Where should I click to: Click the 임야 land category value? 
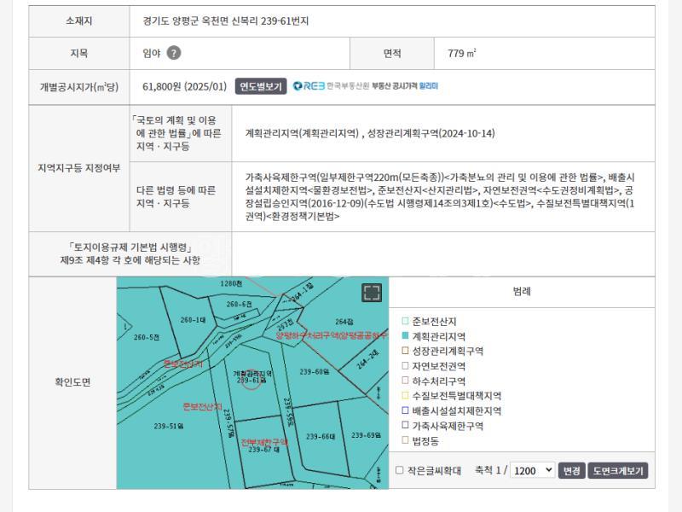152,53
